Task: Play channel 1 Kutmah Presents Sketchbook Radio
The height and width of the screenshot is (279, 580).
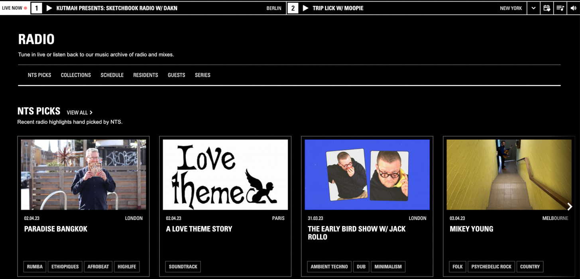Action: (49, 8)
